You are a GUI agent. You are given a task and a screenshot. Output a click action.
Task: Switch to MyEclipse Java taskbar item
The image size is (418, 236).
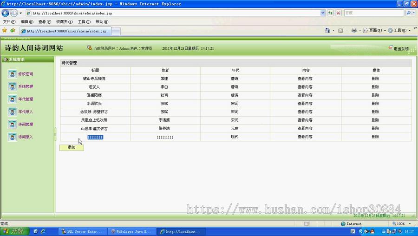coord(131,231)
